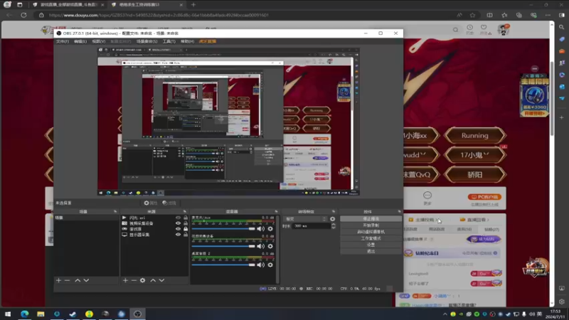This screenshot has width=569, height=320.
Task: Open the scene transition type dropdown
Action: click(x=305, y=219)
